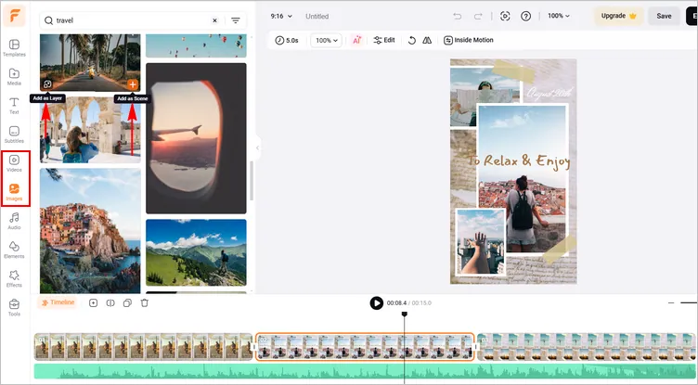Rotate the selected image
Viewport: 698px width, 385px height.
(412, 40)
